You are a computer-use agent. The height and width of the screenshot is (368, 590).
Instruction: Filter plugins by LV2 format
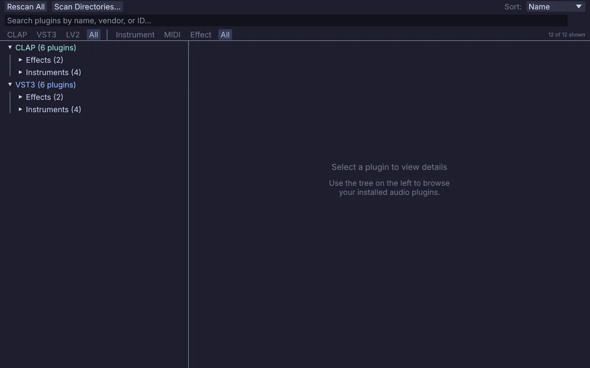(73, 35)
